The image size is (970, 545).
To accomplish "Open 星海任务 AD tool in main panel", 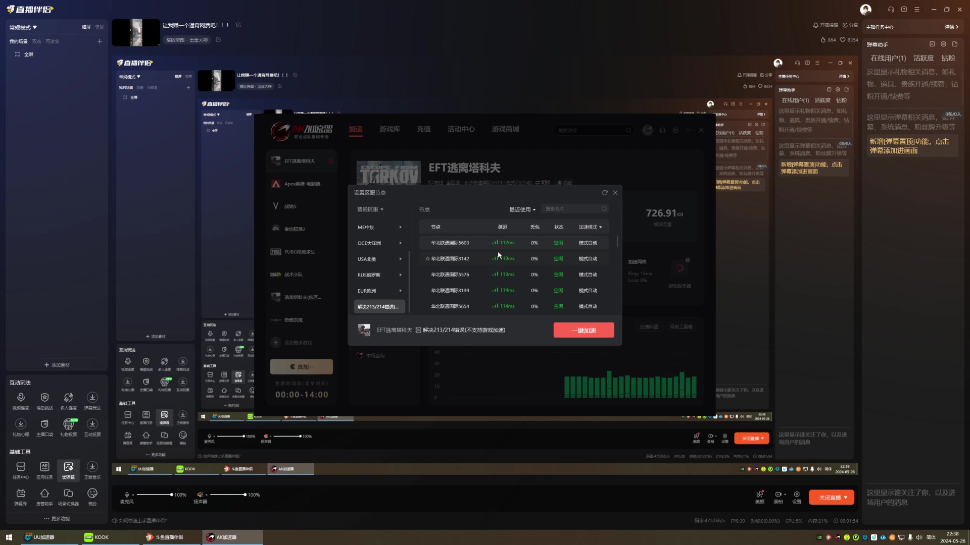I will [44, 470].
